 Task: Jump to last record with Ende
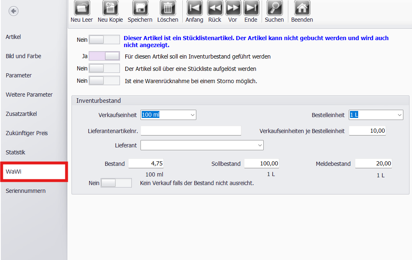[251, 8]
